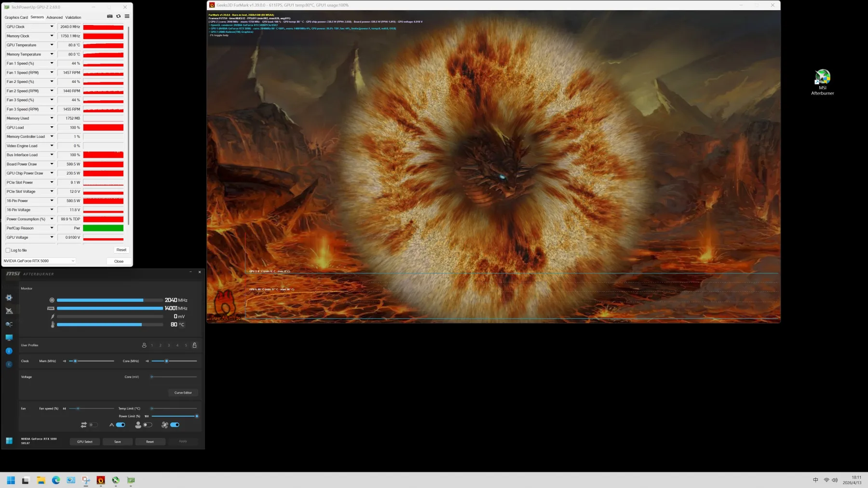Click the Task View taskbar icon

click(x=26, y=480)
